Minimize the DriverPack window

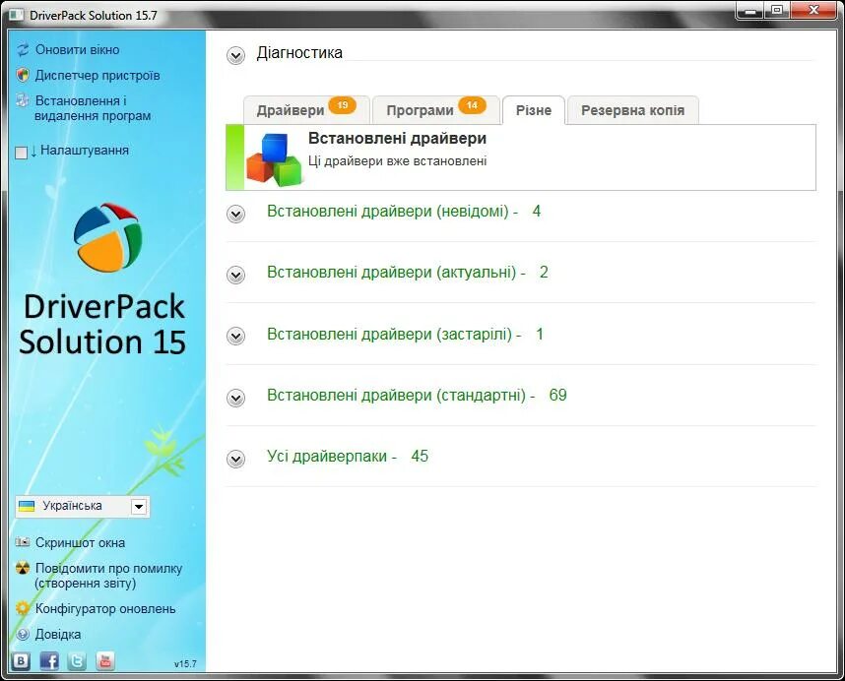[749, 10]
